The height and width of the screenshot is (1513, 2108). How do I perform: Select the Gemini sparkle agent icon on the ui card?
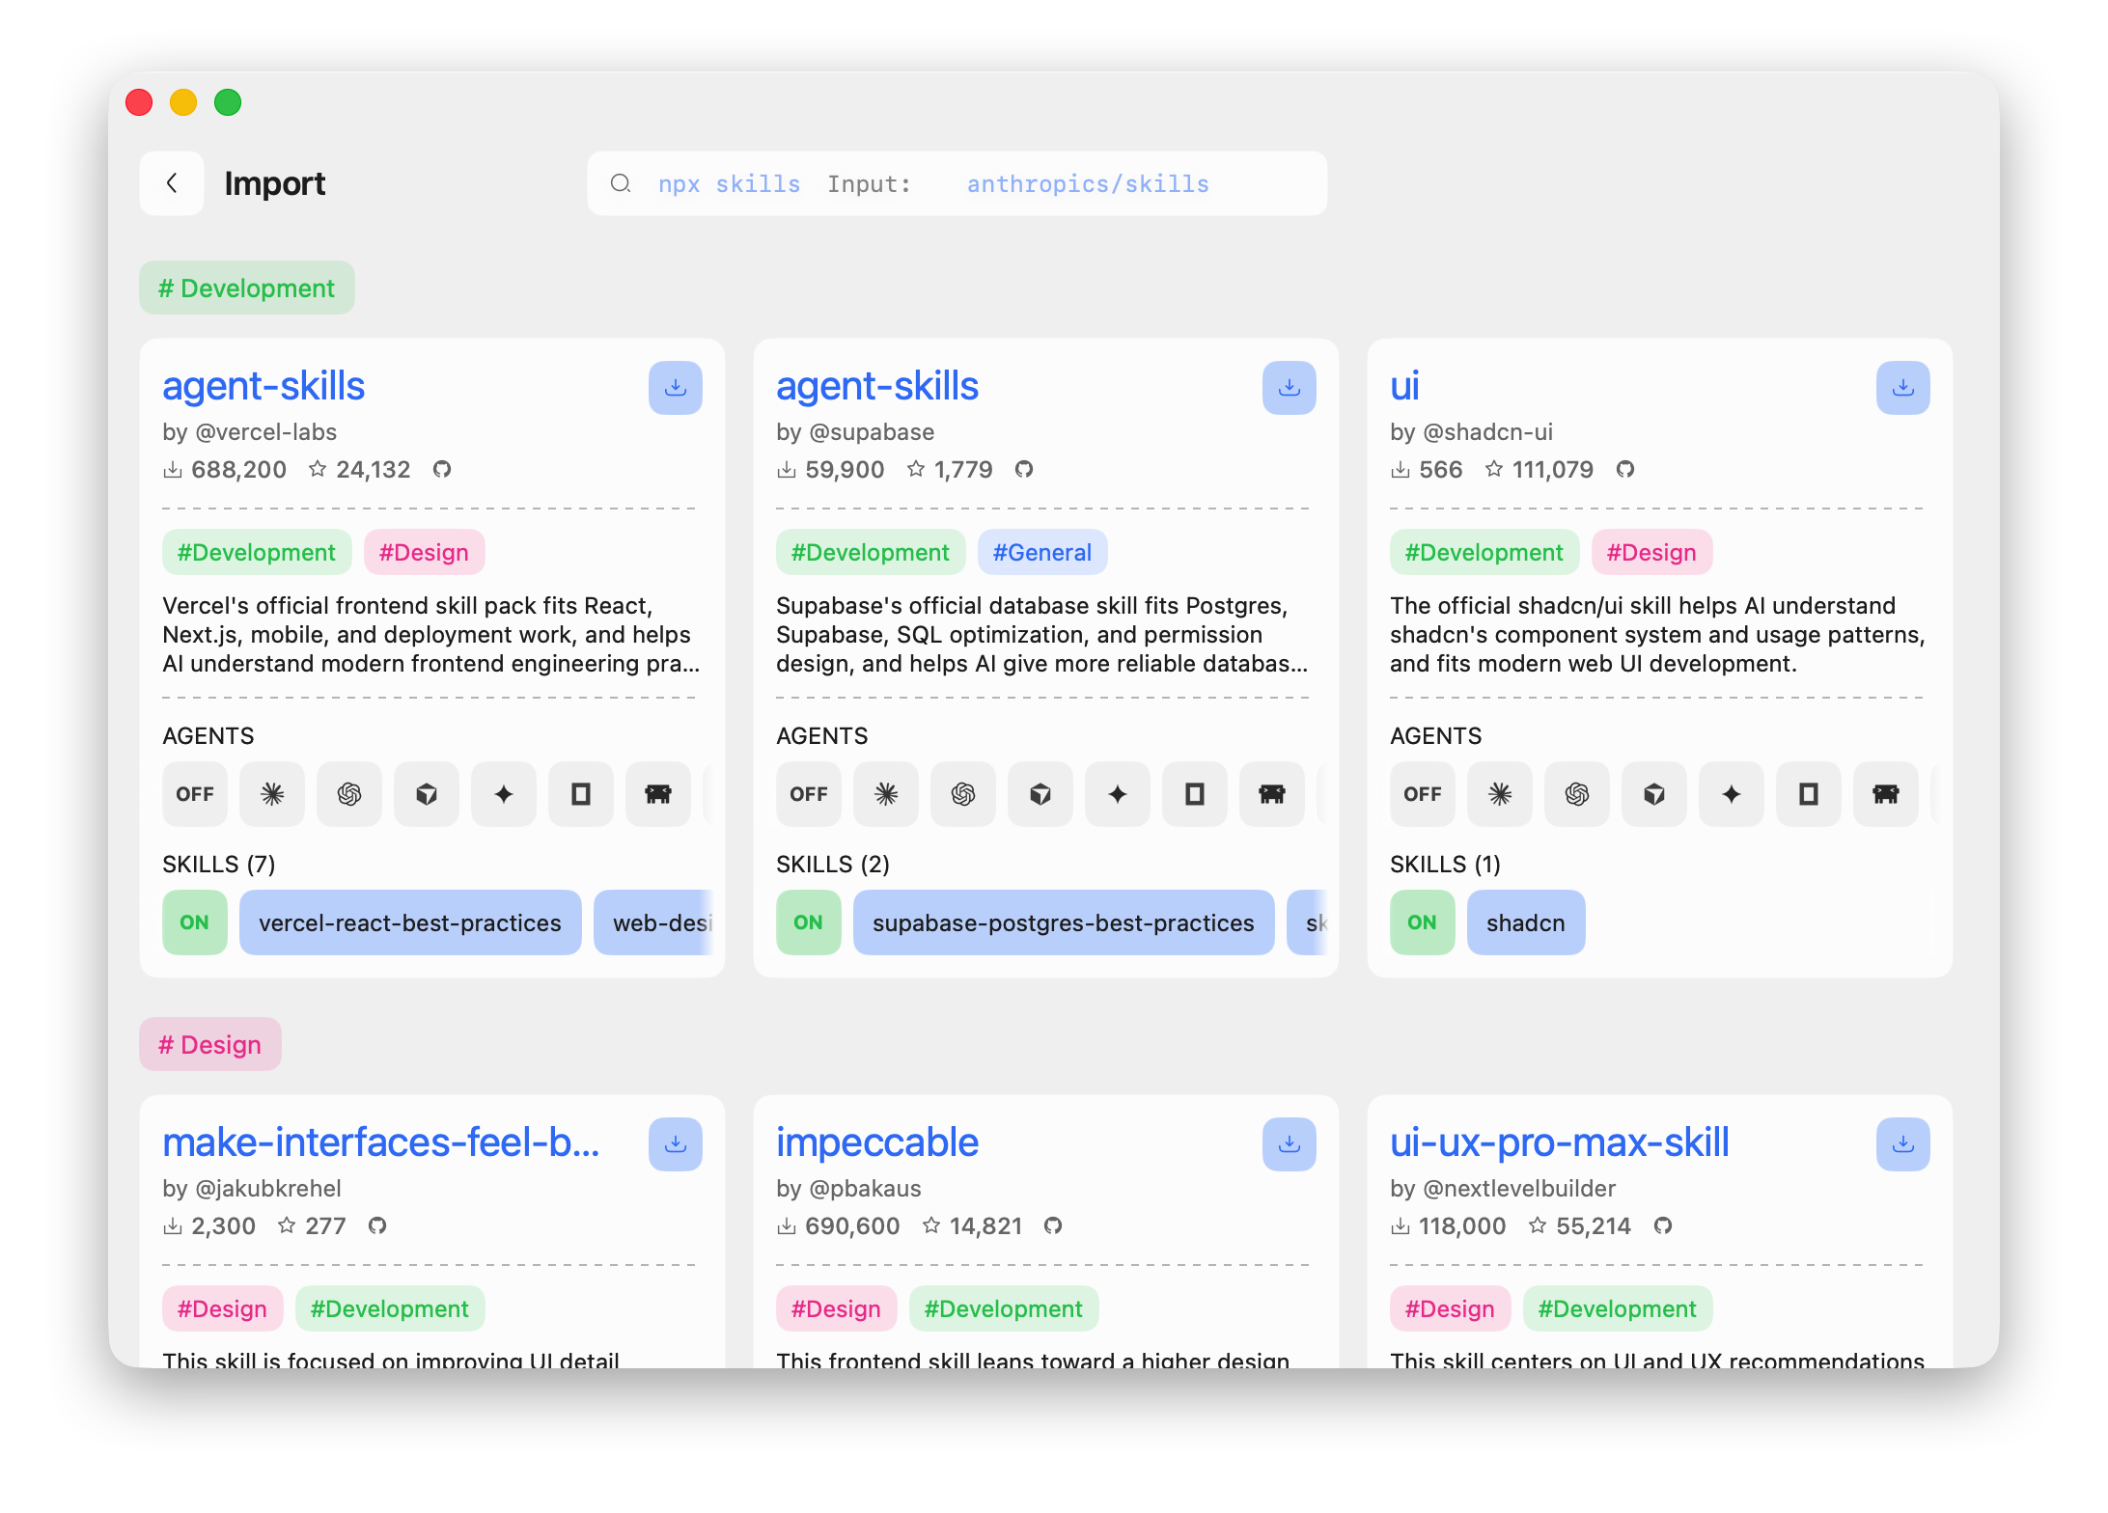1731,794
